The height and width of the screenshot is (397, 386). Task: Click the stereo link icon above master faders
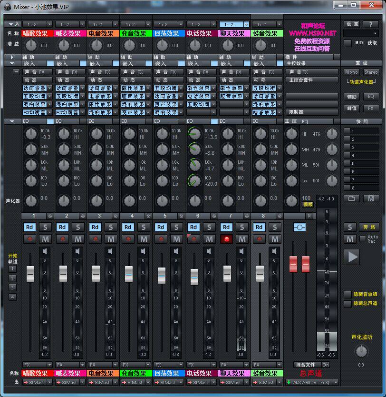(x=299, y=227)
